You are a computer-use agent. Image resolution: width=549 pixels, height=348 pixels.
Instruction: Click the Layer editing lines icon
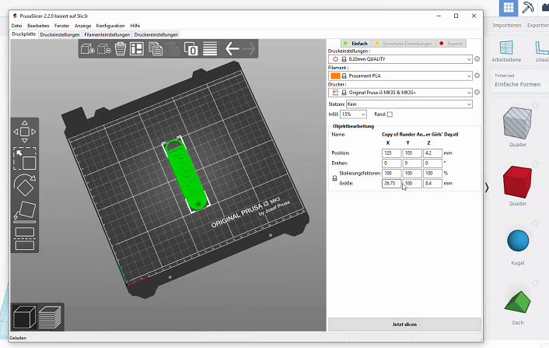(x=210, y=49)
